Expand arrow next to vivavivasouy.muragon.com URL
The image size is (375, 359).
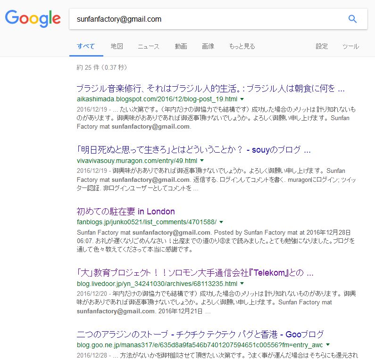[x=202, y=161]
